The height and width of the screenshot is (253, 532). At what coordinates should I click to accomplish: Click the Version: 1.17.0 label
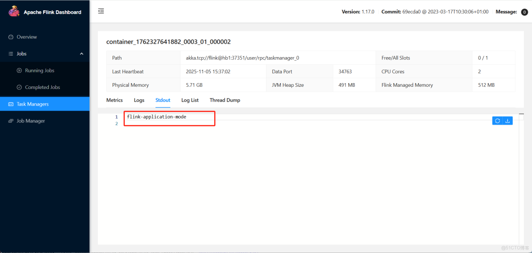point(358,12)
